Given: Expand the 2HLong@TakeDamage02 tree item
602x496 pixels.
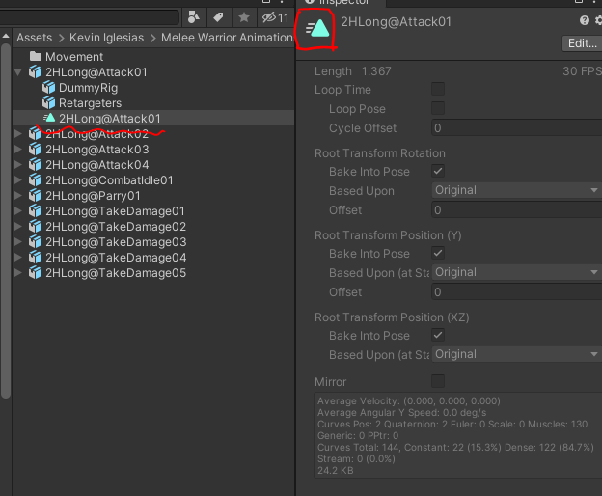Looking at the screenshot, I should pyautogui.click(x=17, y=227).
